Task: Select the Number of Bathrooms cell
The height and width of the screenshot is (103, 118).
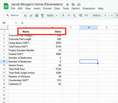Action: pos(26,58)
